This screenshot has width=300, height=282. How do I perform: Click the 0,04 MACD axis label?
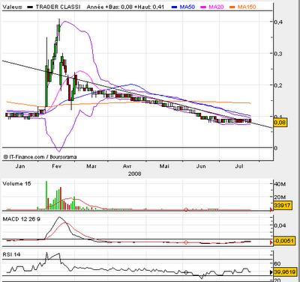[x=280, y=225]
